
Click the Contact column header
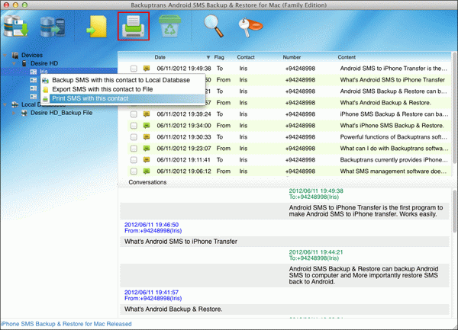[246, 57]
